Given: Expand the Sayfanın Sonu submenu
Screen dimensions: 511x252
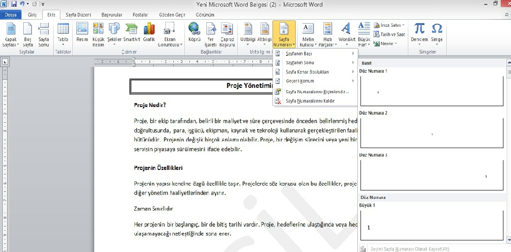Looking at the screenshot, I should coord(315,62).
